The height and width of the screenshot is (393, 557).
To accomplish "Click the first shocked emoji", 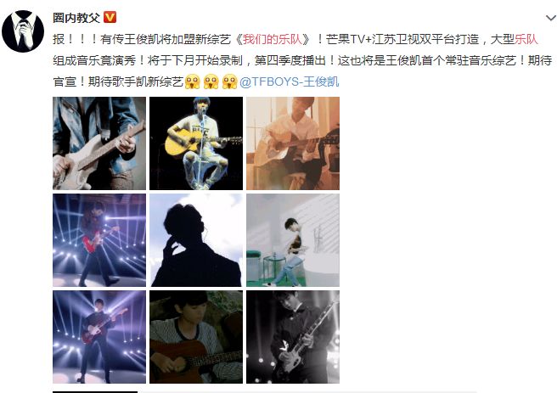I will (192, 81).
